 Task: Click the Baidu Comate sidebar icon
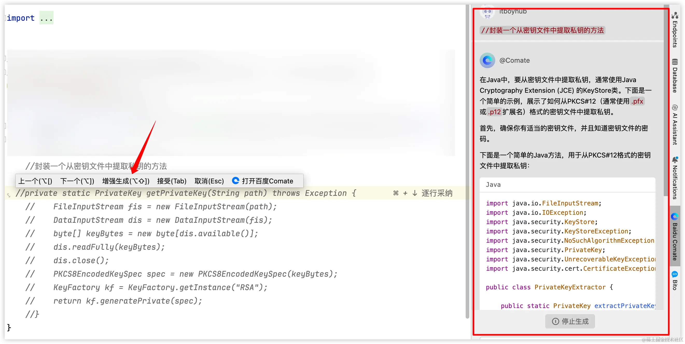tap(675, 217)
